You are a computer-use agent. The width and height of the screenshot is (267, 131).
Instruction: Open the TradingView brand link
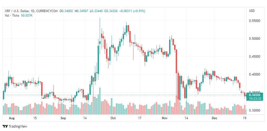click(15, 127)
